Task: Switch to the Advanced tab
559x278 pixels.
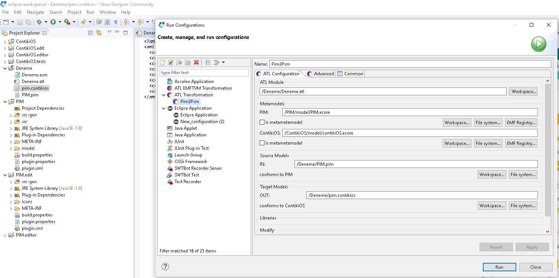Action: [x=320, y=74]
